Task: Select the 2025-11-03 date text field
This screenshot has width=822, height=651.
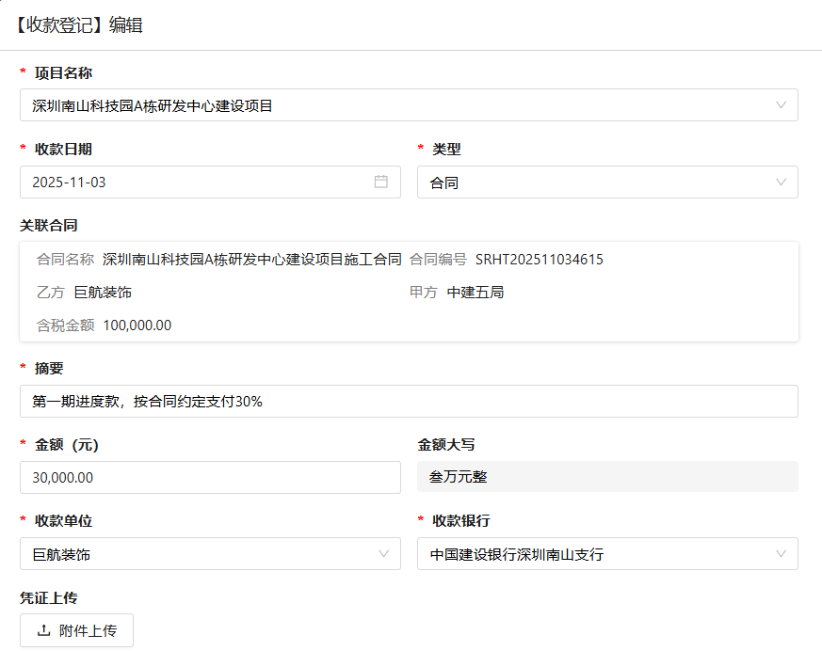Action: tap(188, 183)
